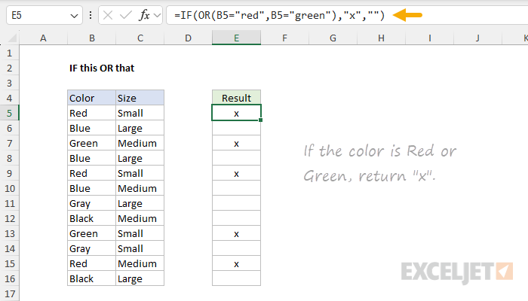Select cell C16 containing Large
This screenshot has height=301, width=528.
pos(140,279)
